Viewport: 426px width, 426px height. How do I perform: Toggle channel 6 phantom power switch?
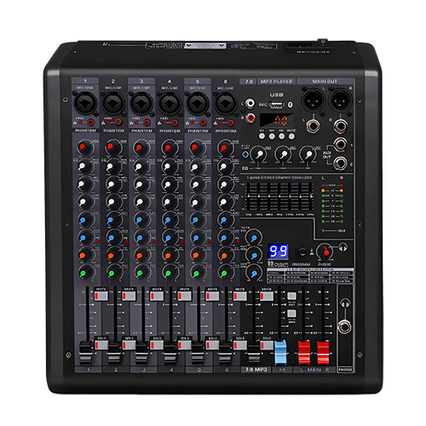pyautogui.click(x=231, y=123)
